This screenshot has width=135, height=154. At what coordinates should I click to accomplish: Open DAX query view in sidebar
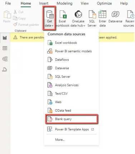[5, 69]
